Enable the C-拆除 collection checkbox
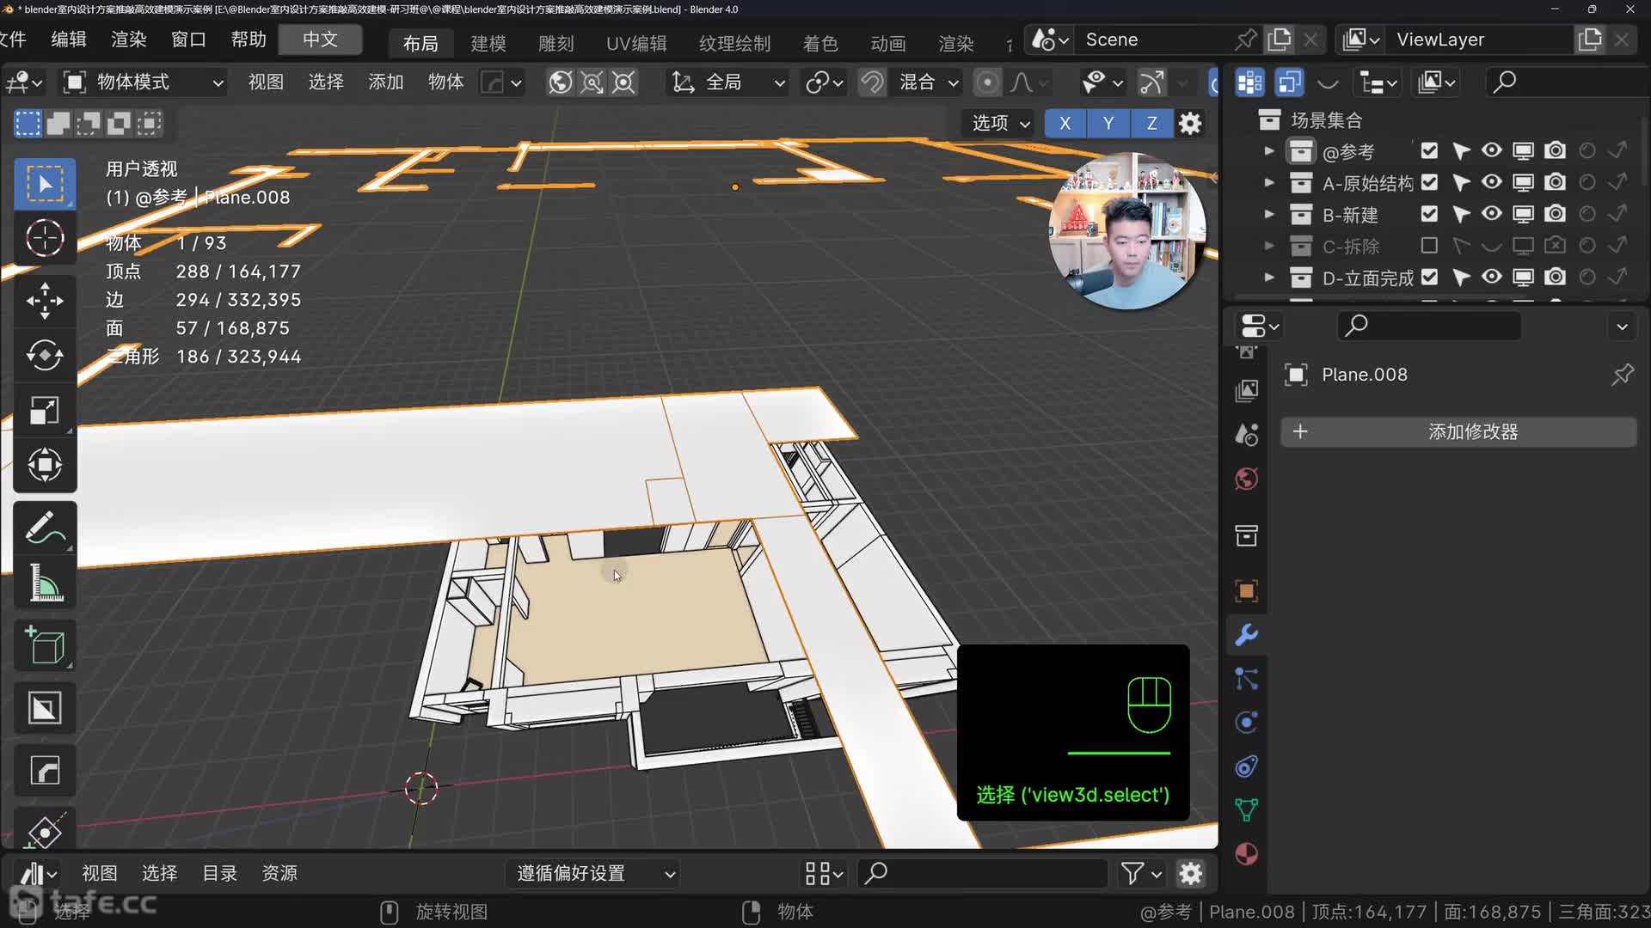Viewport: 1651px width, 928px height. [1429, 246]
